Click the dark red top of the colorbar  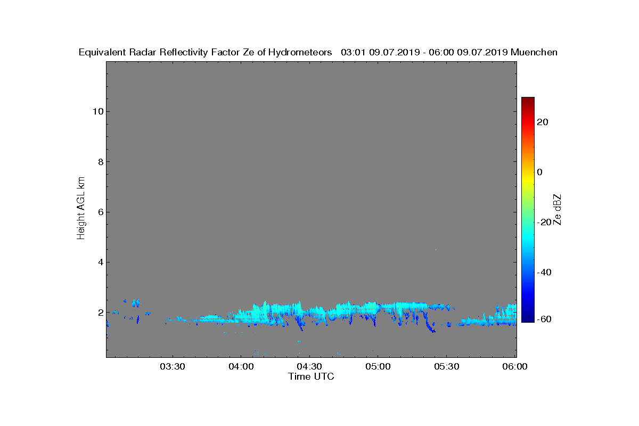click(528, 101)
